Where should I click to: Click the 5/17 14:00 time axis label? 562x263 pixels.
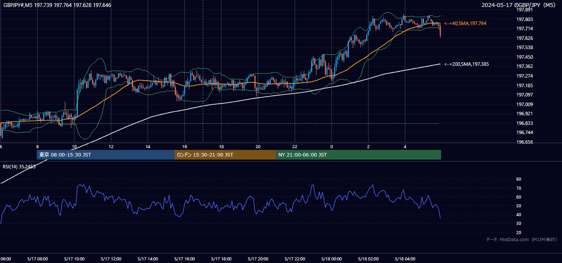click(x=148, y=259)
